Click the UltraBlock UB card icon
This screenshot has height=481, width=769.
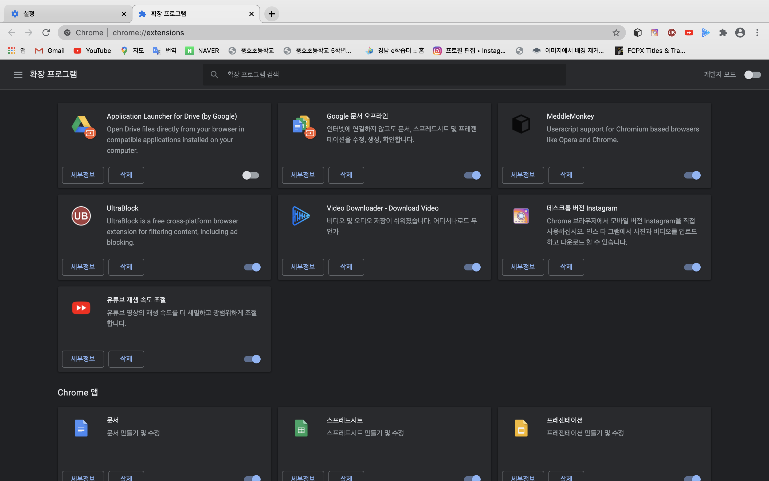pos(81,216)
